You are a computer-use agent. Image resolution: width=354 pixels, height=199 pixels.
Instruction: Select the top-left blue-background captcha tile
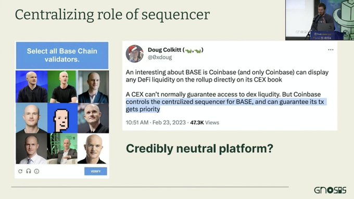(x=32, y=87)
